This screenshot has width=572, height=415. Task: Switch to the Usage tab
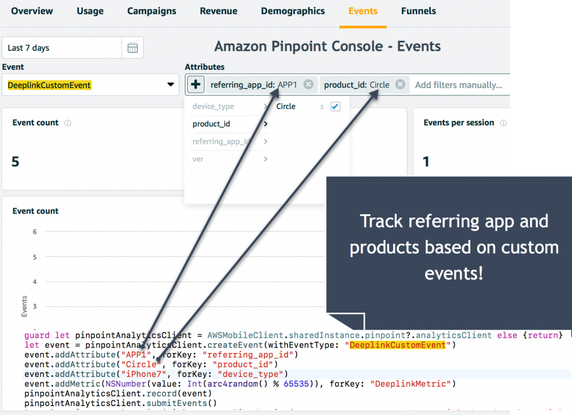[90, 11]
